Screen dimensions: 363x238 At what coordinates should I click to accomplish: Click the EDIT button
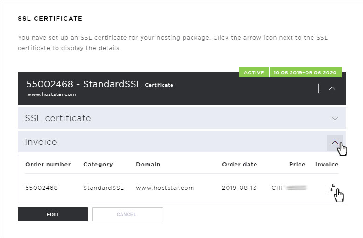tap(53, 214)
